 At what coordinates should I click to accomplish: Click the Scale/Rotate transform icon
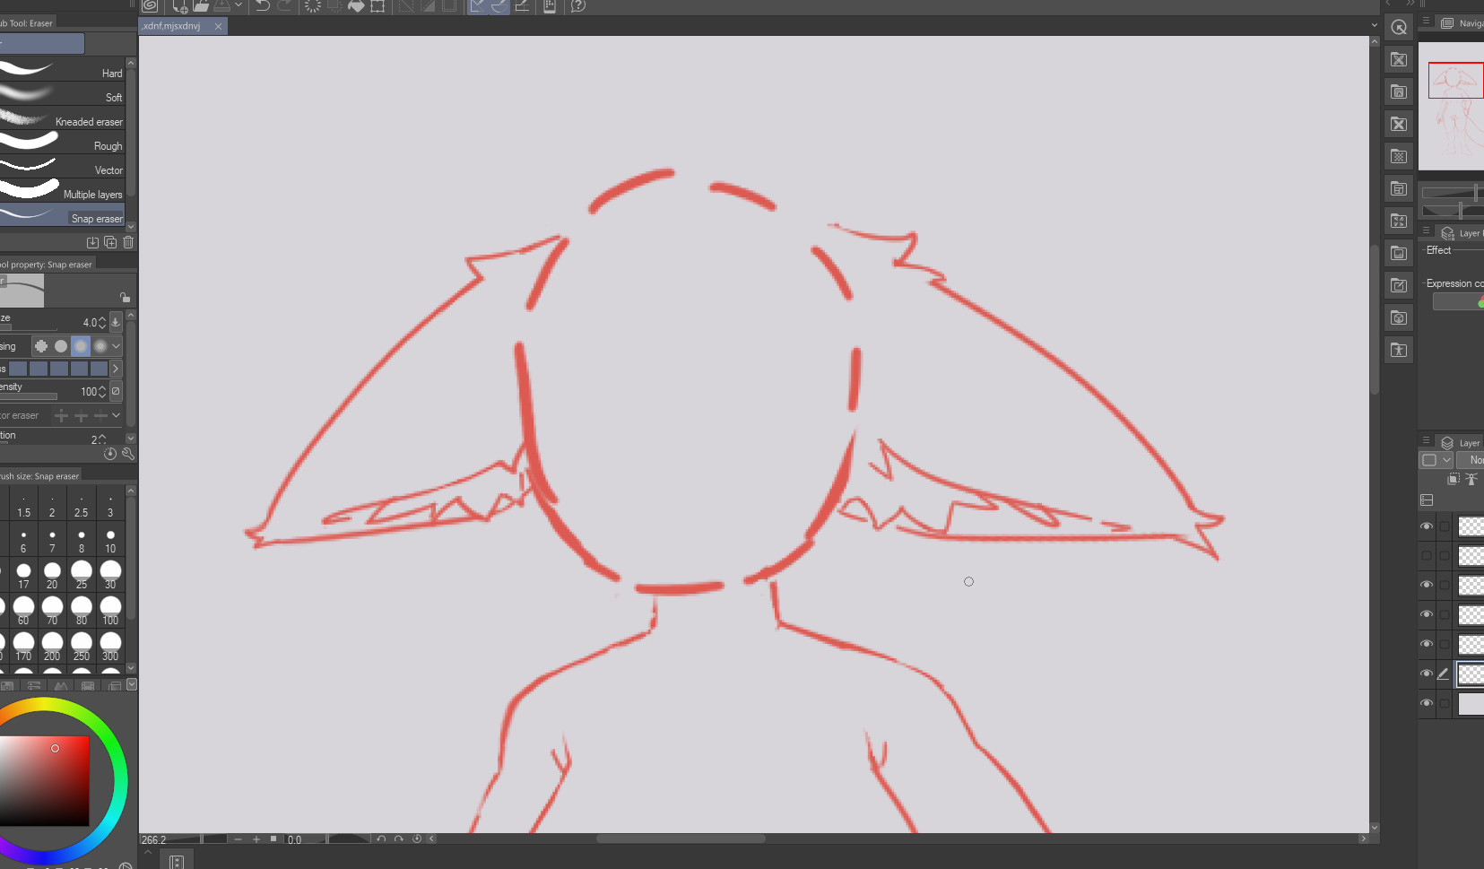tap(378, 5)
